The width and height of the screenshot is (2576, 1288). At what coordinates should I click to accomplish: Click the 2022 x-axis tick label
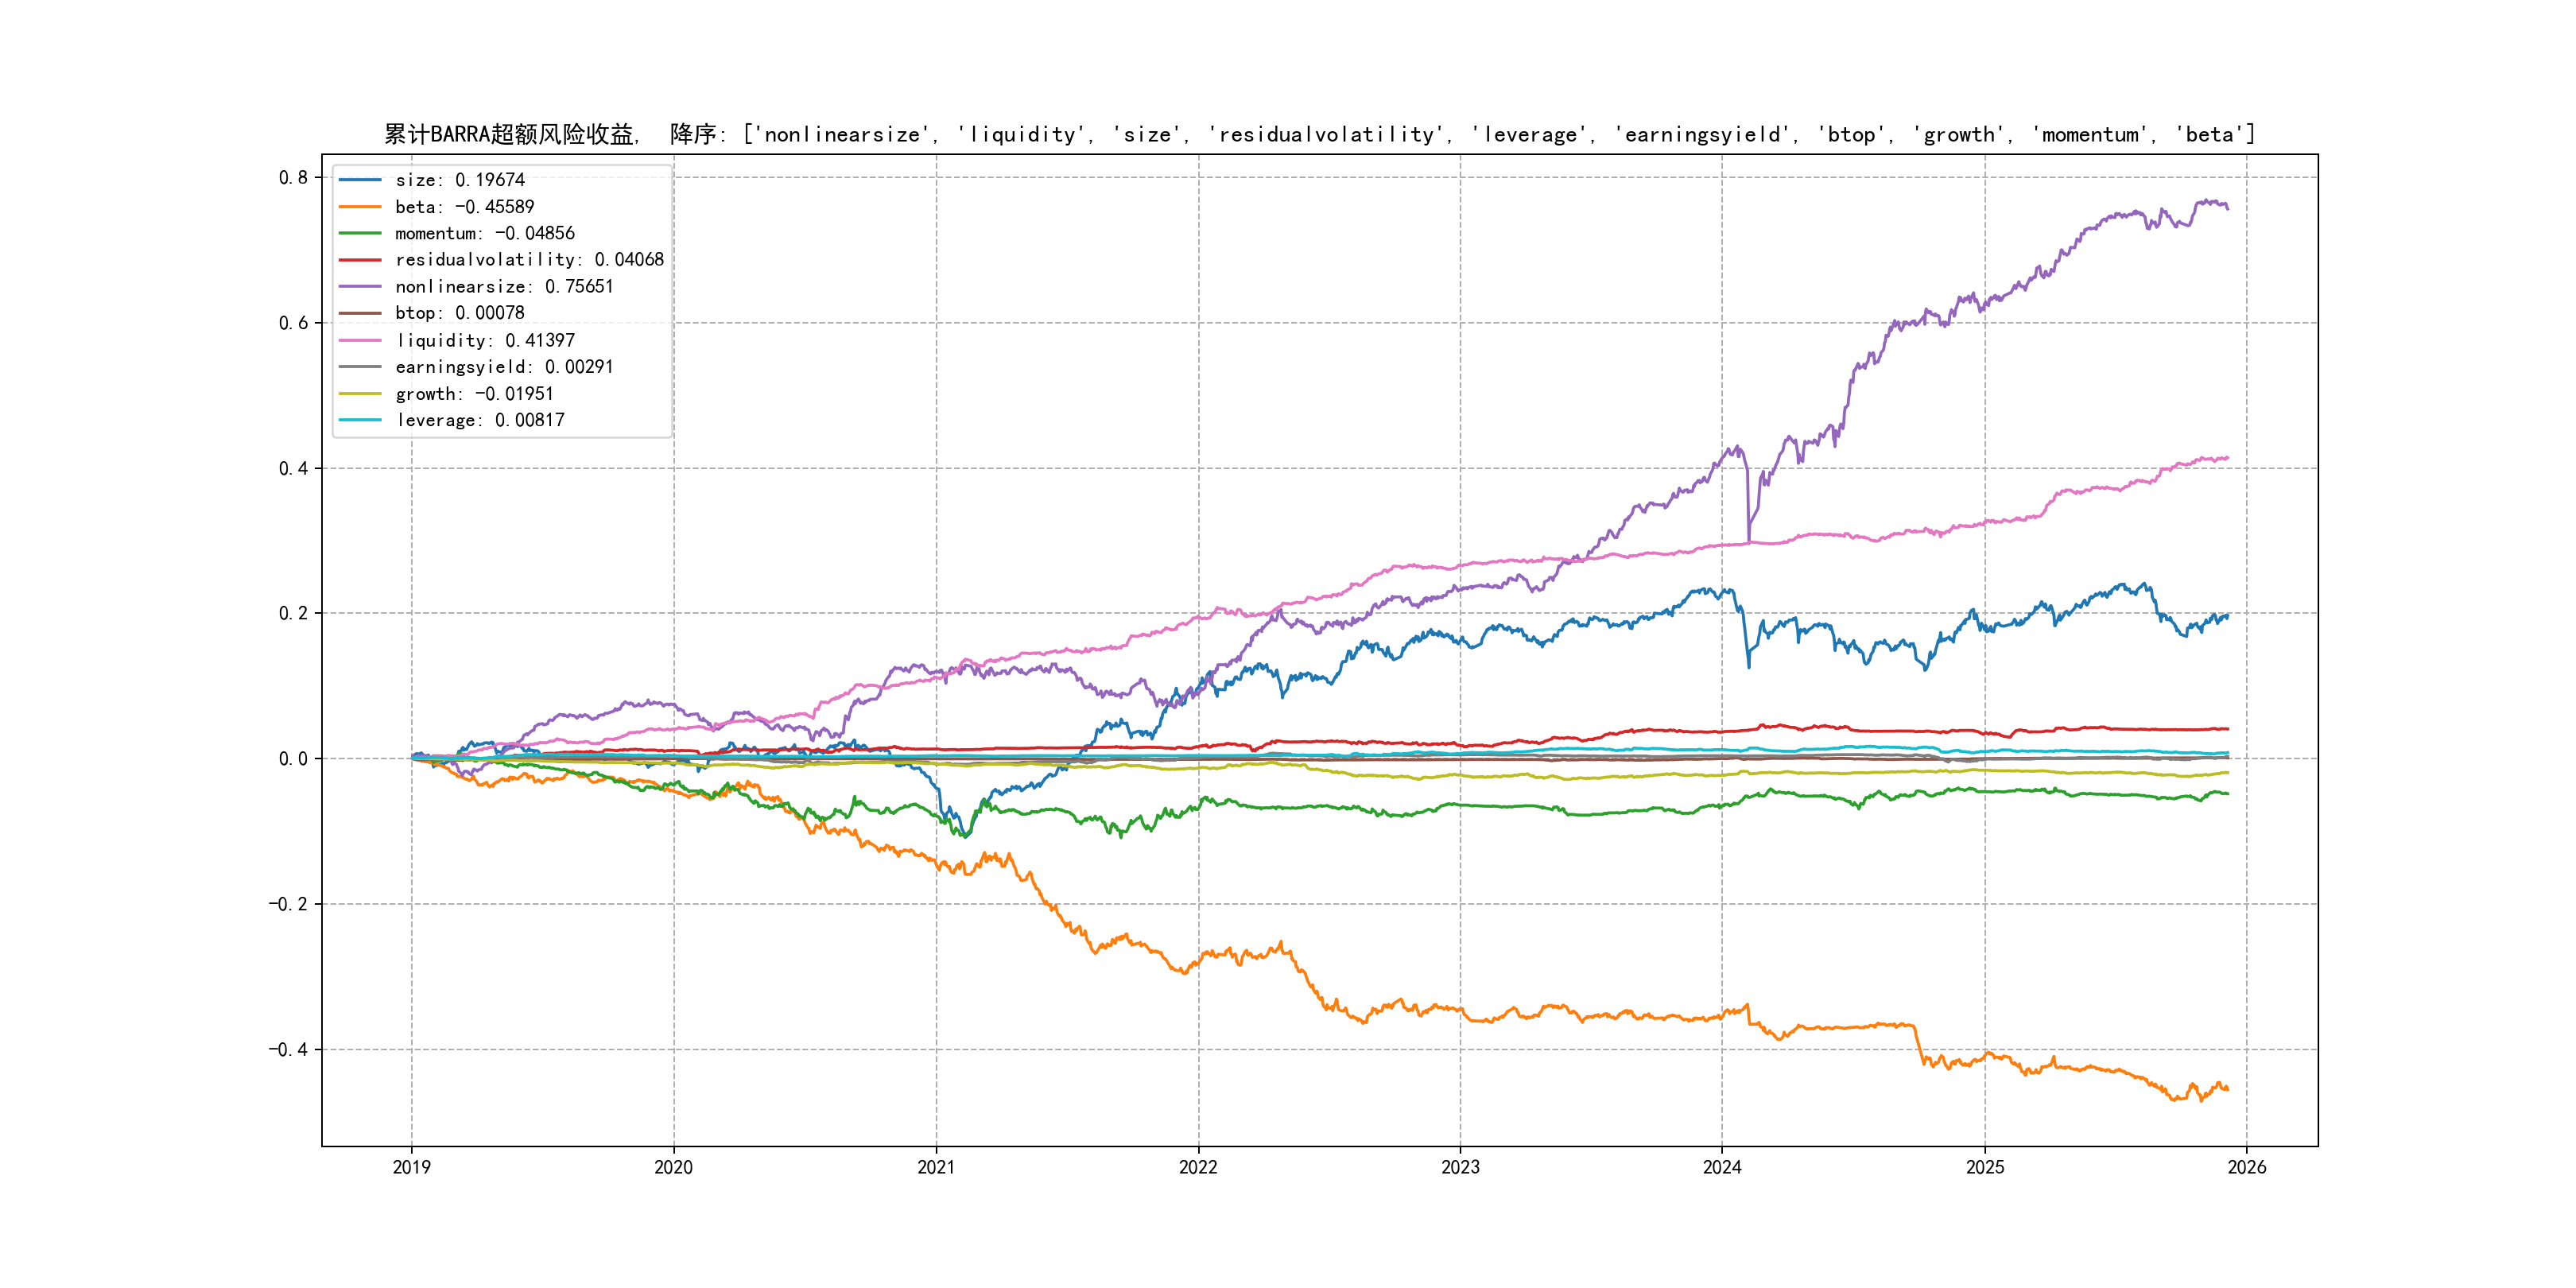(1198, 1167)
